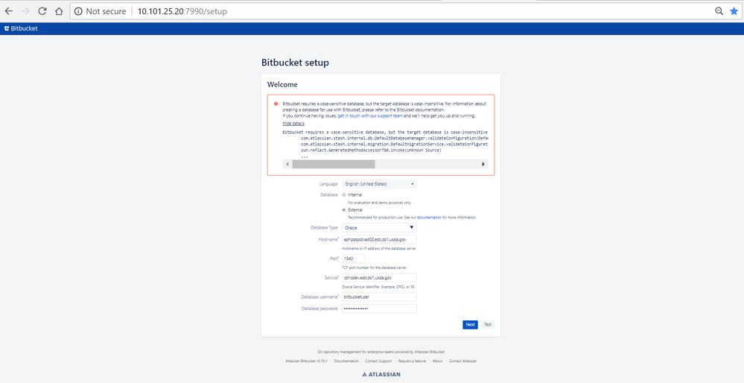Image resolution: width=744 pixels, height=383 pixels.
Task: Click the browser address bar URL
Action: pos(182,11)
